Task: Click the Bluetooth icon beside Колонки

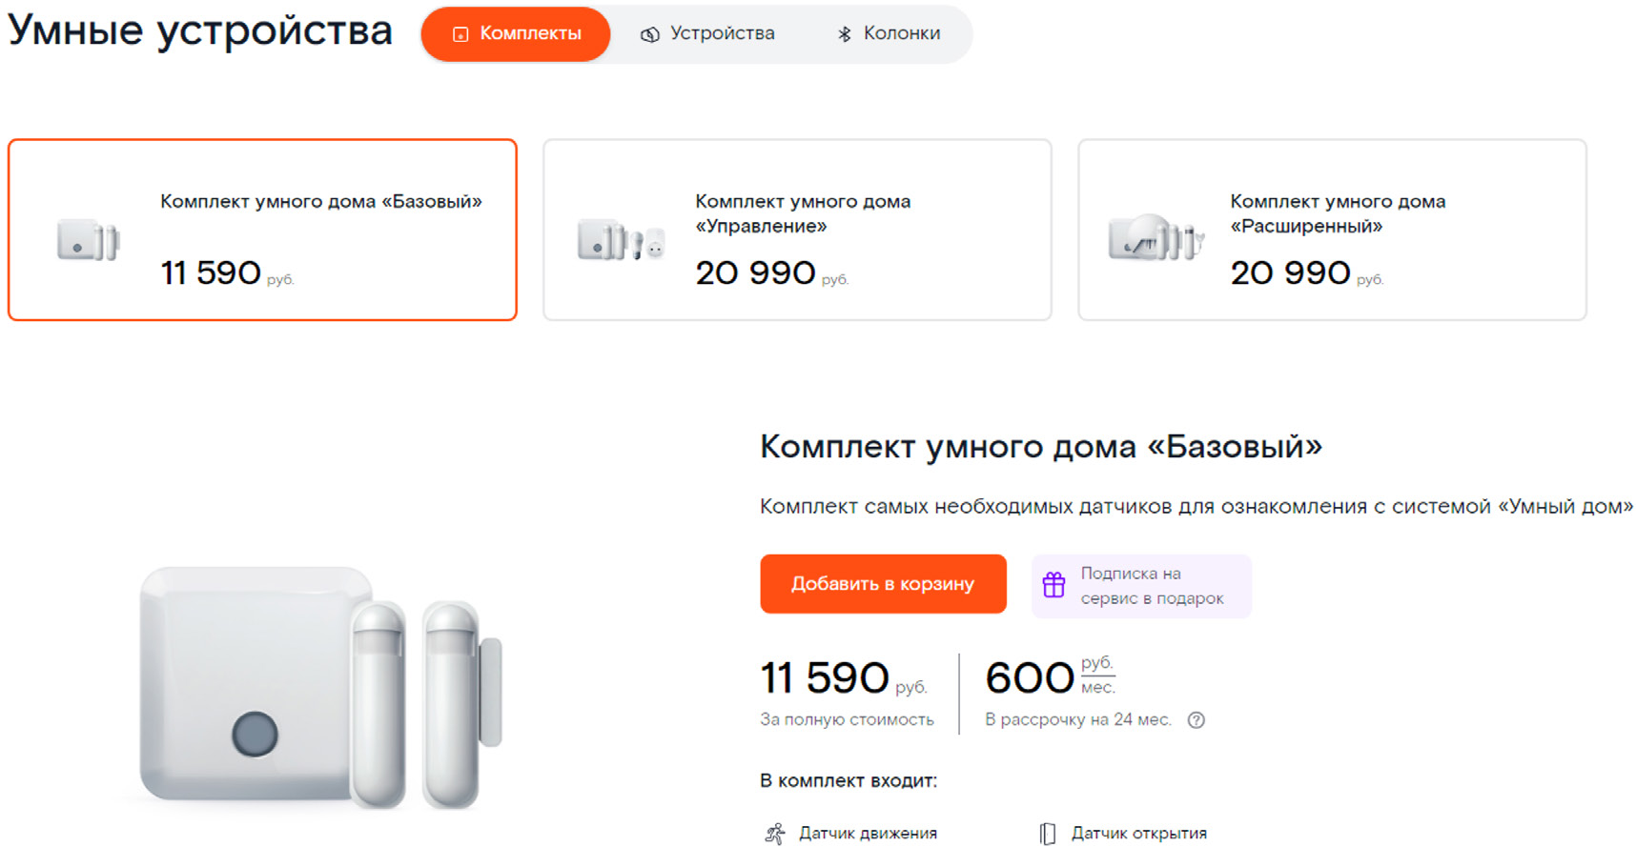Action: click(844, 34)
